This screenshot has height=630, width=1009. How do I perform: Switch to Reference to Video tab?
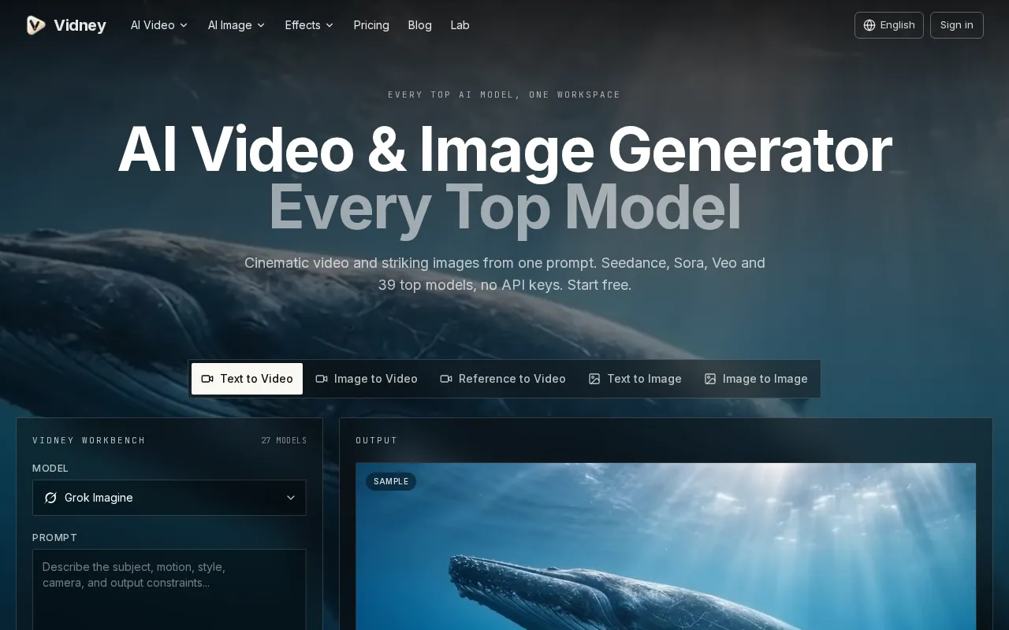[503, 379]
